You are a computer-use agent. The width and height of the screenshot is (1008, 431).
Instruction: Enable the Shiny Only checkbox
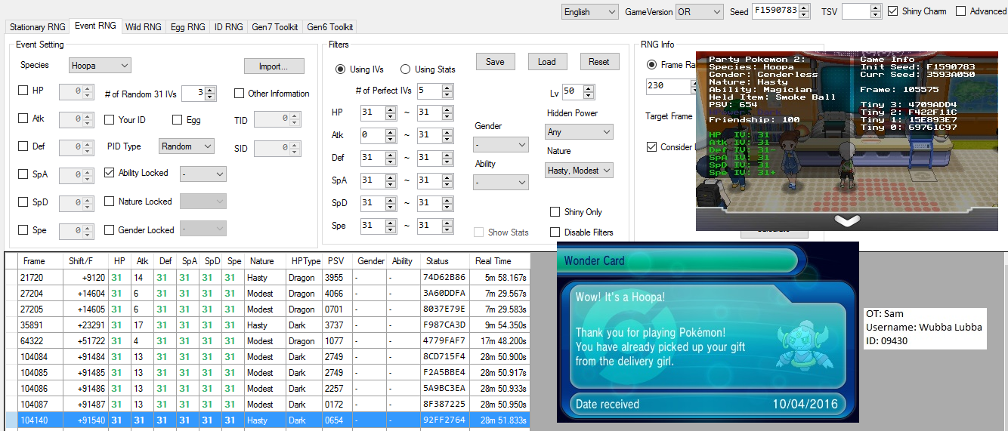(555, 212)
